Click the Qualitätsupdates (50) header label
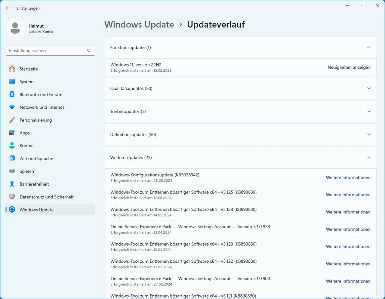The width and height of the screenshot is (385, 299). [131, 88]
